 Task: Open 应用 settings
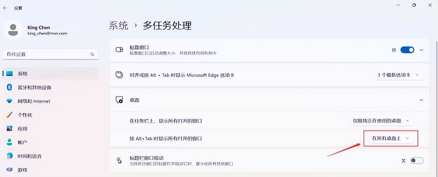pos(50,129)
